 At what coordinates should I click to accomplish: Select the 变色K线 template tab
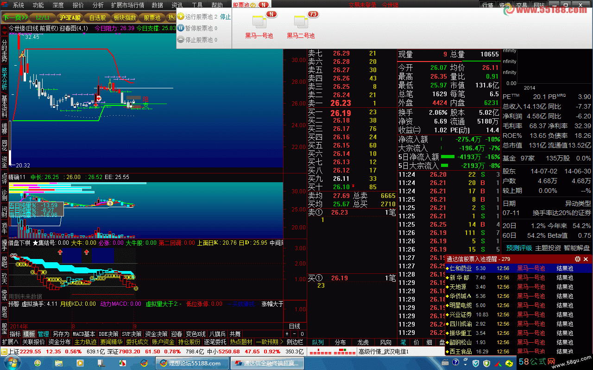(x=196, y=333)
